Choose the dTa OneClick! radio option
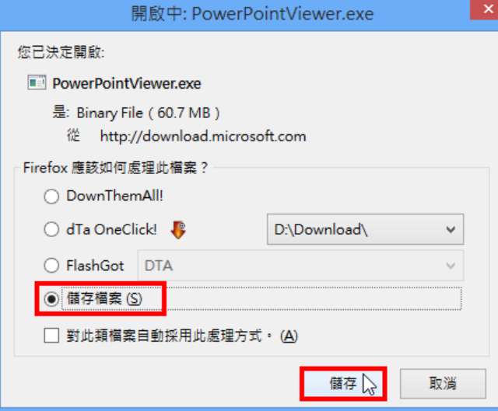 point(51,230)
